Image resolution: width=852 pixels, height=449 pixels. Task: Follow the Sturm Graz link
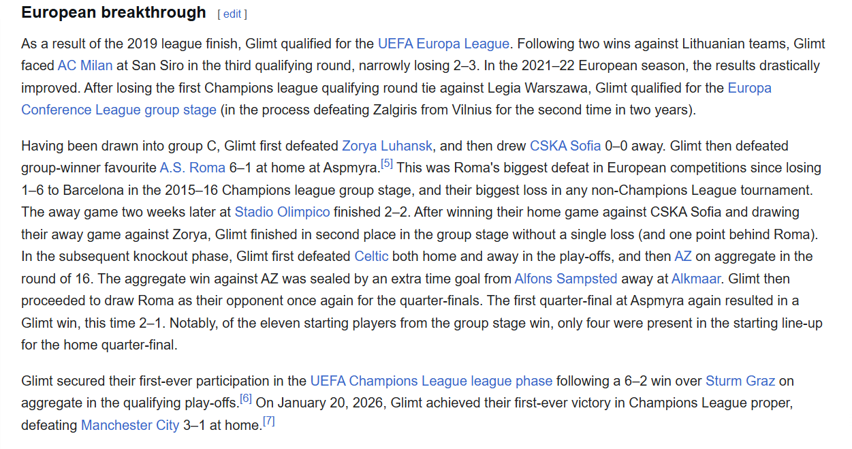pos(740,381)
